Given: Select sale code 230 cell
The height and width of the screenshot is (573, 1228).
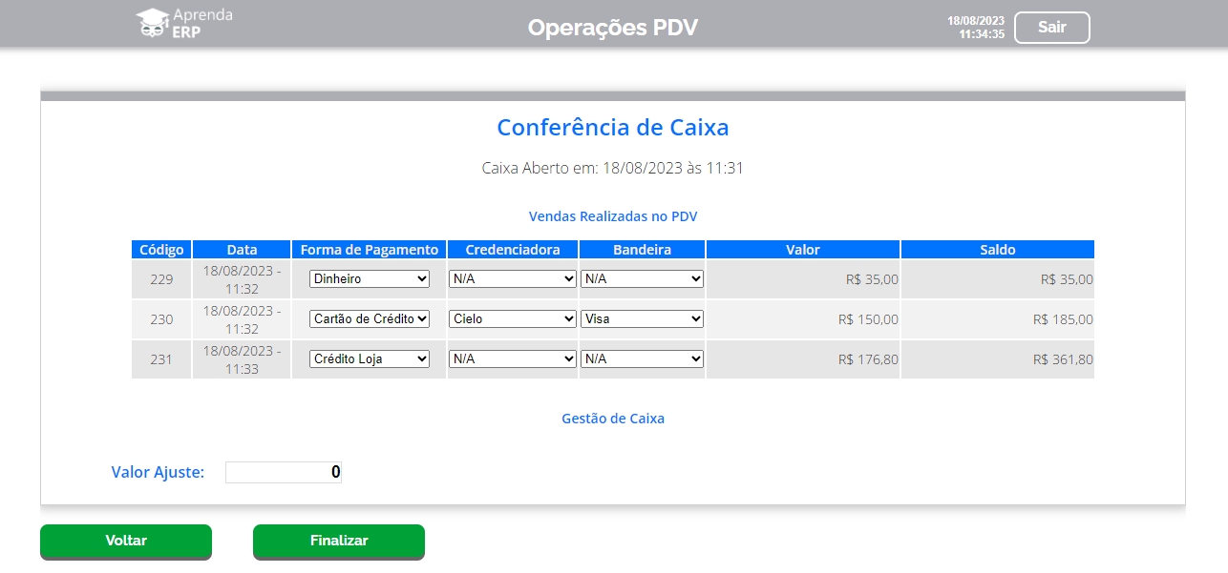Looking at the screenshot, I should (161, 319).
